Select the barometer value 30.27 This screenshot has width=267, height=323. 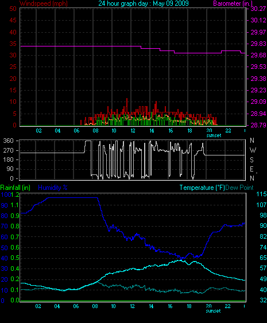coord(258,9)
